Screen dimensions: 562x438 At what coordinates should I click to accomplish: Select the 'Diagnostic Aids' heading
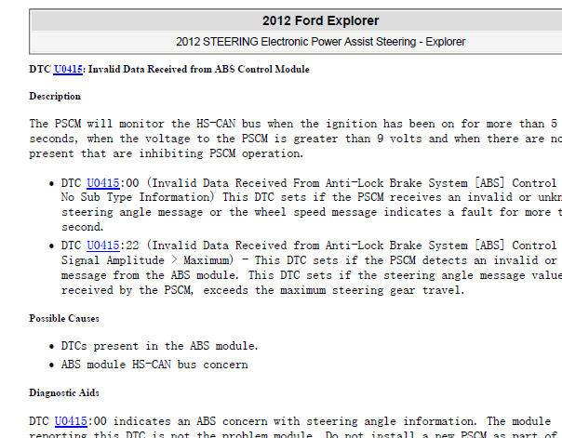[x=64, y=392]
